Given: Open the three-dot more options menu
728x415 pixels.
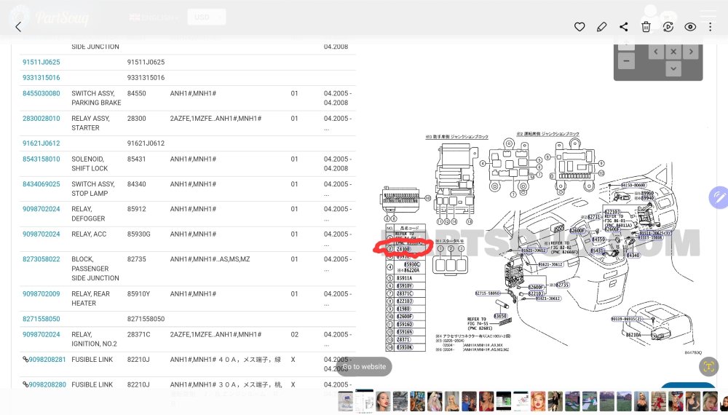Looking at the screenshot, I should pos(710,27).
